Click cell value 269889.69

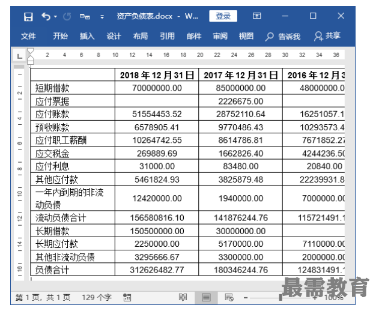[x=157, y=154]
